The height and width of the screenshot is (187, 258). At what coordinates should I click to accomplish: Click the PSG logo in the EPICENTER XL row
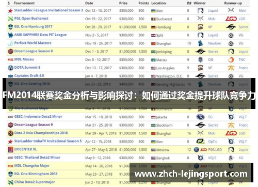pos(196,150)
